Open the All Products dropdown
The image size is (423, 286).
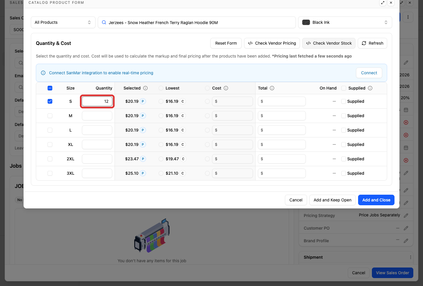point(63,22)
